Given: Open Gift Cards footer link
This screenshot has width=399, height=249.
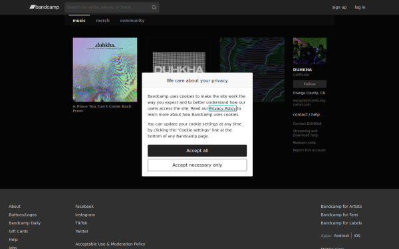Looking at the screenshot, I should (19, 232).
